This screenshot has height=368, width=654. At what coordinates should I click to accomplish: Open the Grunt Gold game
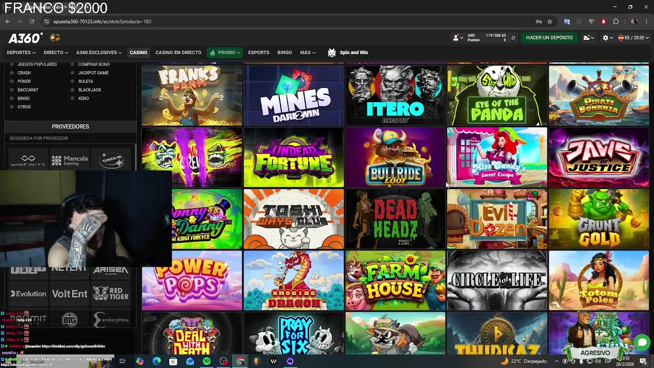599,219
